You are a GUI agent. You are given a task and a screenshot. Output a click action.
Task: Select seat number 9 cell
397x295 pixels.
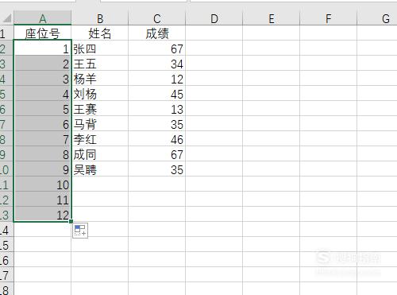click(42, 169)
